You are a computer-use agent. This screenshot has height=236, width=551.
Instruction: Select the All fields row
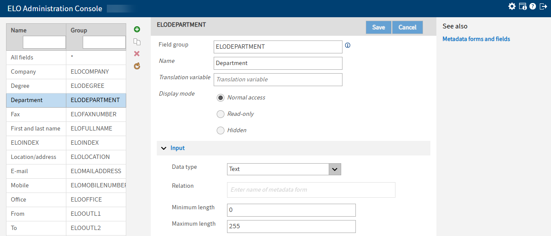tap(66, 58)
